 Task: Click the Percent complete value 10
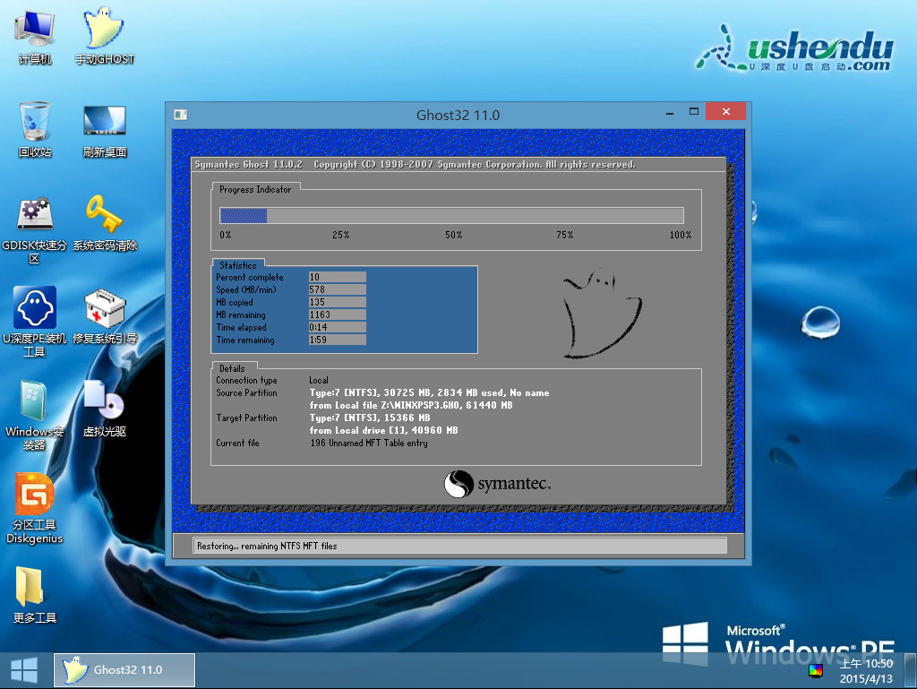point(338,277)
